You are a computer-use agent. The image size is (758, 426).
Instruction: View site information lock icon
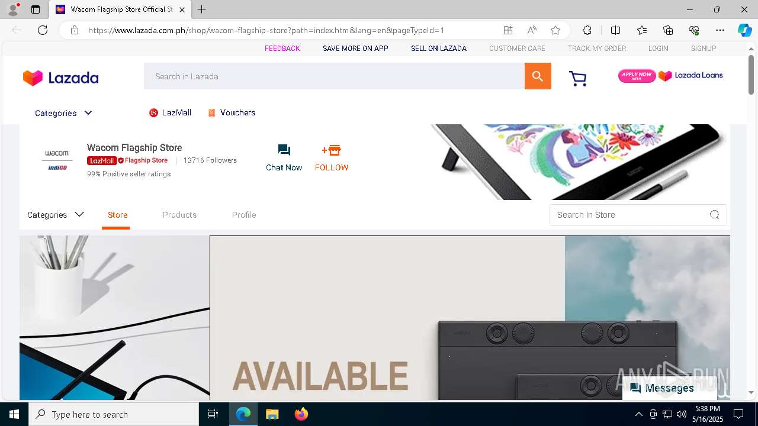pyautogui.click(x=74, y=30)
